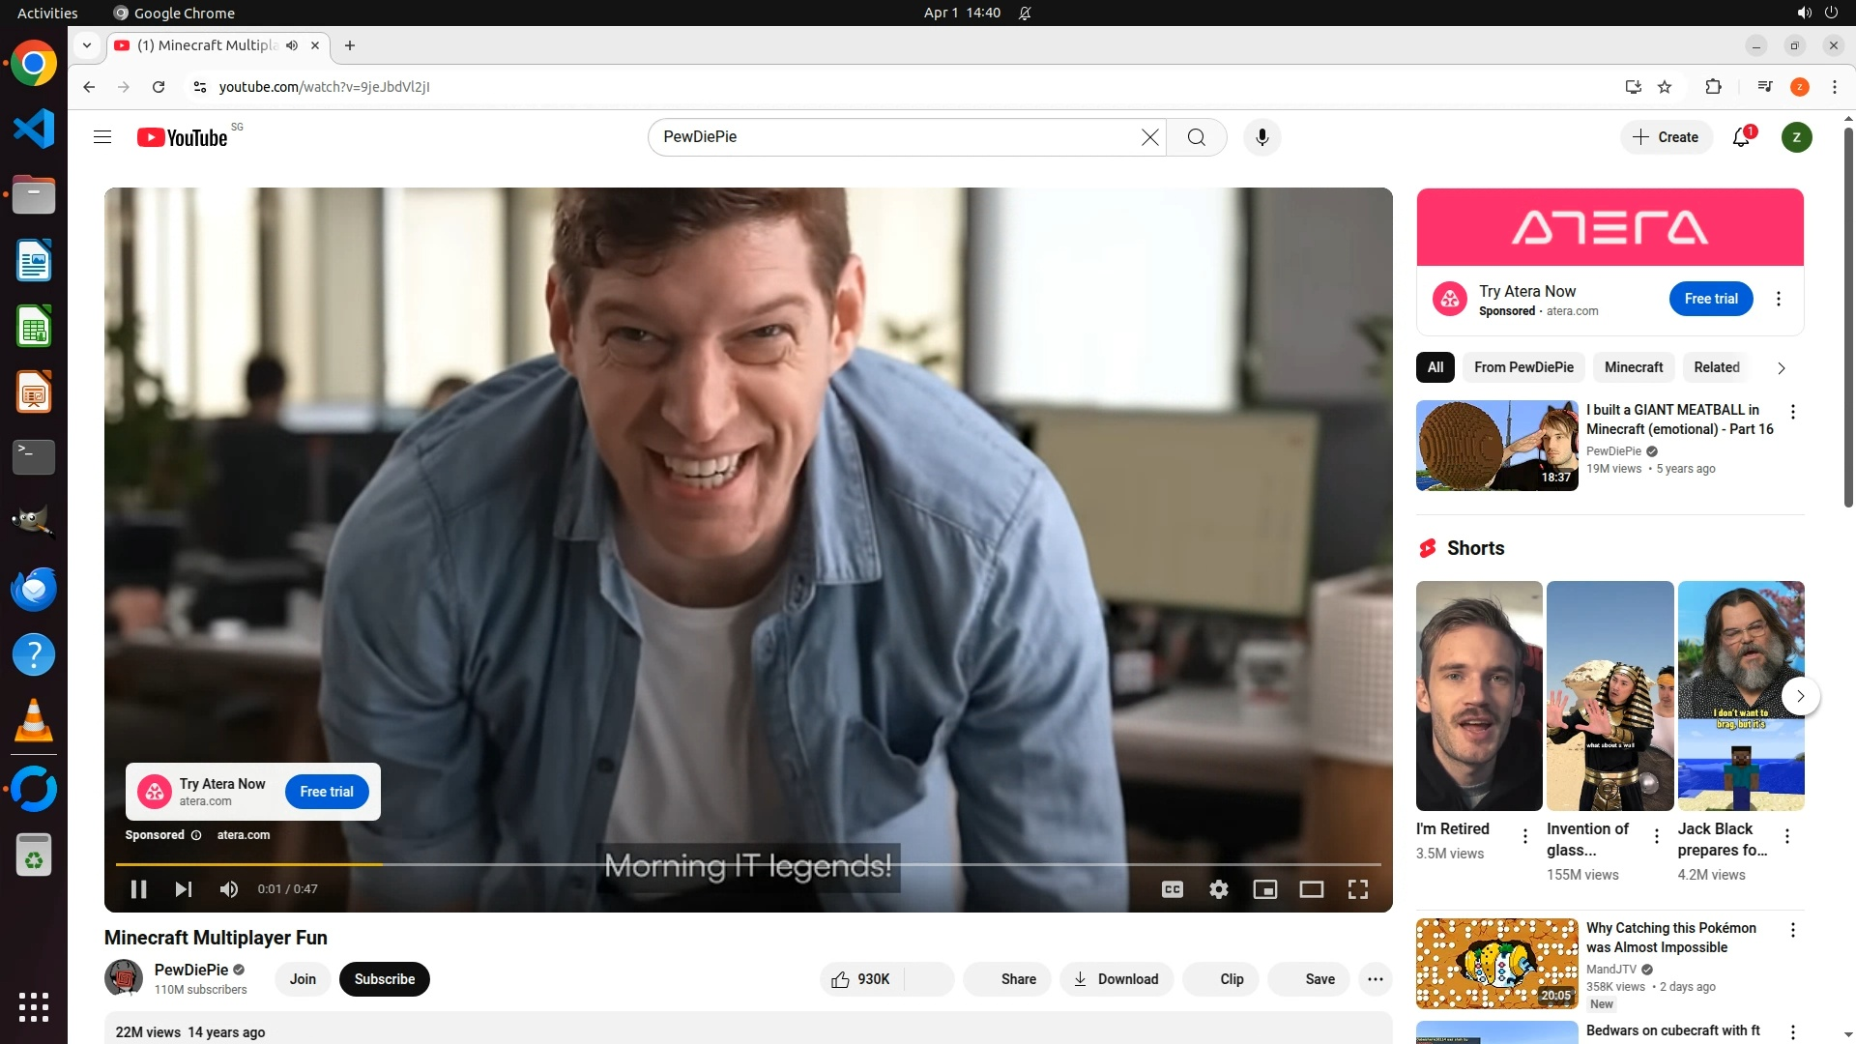
Task: Open the YouTube hamburger guide menu
Action: click(102, 137)
